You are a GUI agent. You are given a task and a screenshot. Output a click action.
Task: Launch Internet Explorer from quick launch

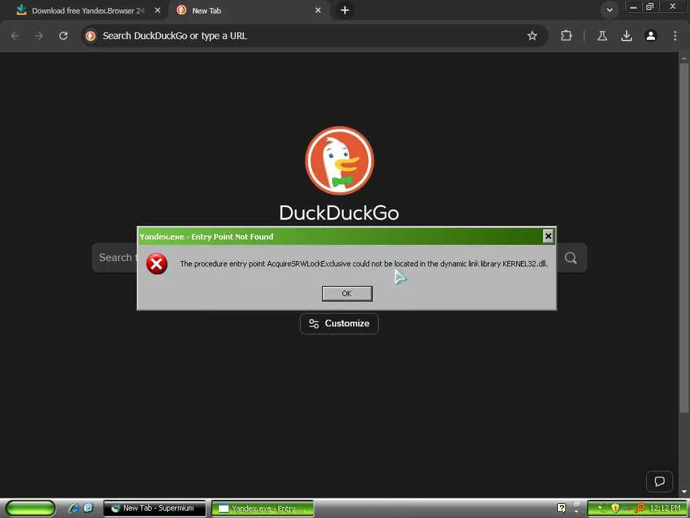(x=73, y=508)
